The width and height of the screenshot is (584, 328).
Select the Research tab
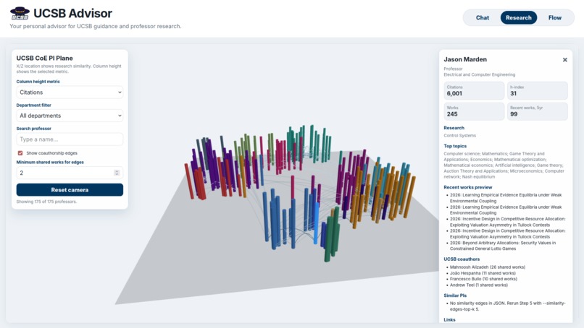(x=519, y=17)
